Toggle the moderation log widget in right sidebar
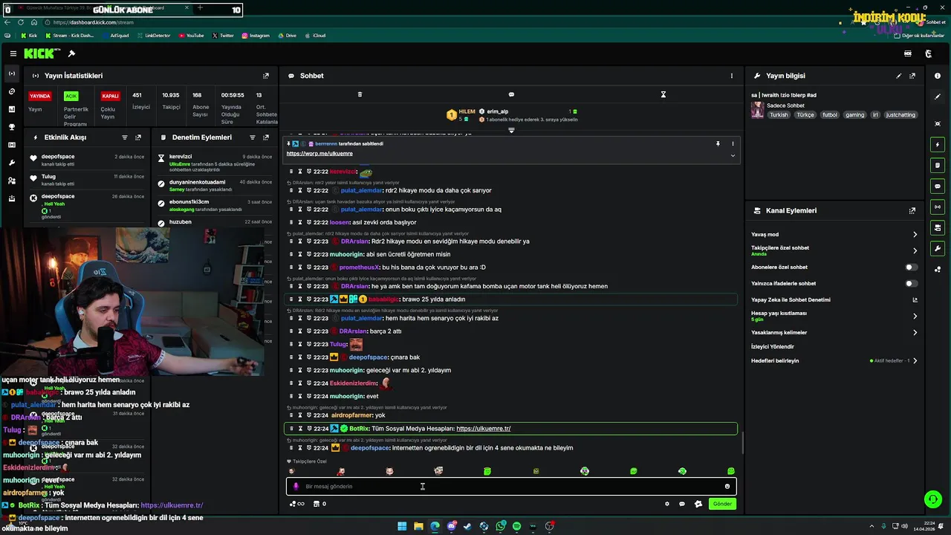Image resolution: width=951 pixels, height=535 pixels. pos(938,165)
